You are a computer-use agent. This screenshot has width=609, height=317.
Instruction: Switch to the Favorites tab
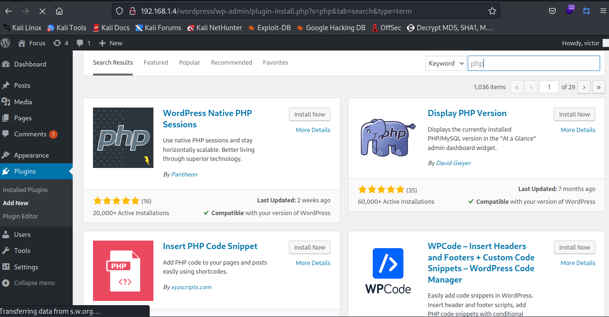point(276,62)
